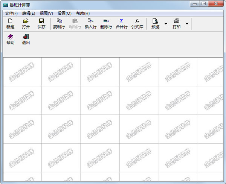Viewport: 226px width, 184px height.
Task: Click the 新建 (New) toolbar icon
Action: point(10,24)
